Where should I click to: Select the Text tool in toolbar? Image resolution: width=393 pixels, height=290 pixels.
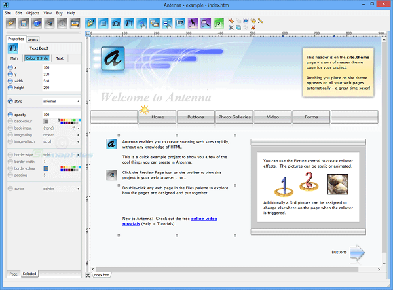128,23
